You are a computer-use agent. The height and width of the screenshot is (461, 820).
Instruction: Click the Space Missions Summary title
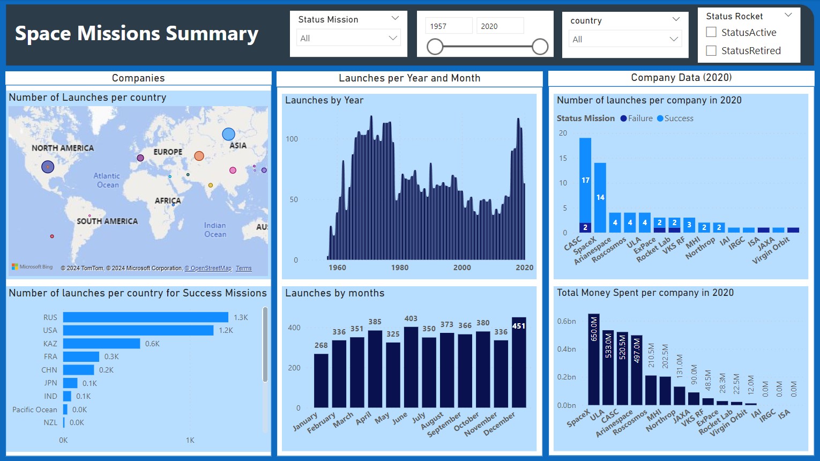point(137,33)
